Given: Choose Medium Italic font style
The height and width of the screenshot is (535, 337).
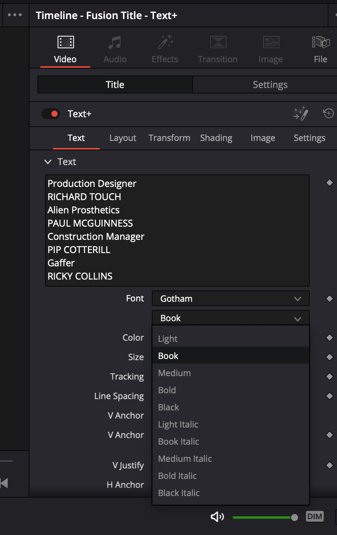Looking at the screenshot, I should 231,459.
